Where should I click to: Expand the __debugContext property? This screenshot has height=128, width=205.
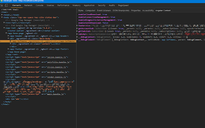coord(78,37)
